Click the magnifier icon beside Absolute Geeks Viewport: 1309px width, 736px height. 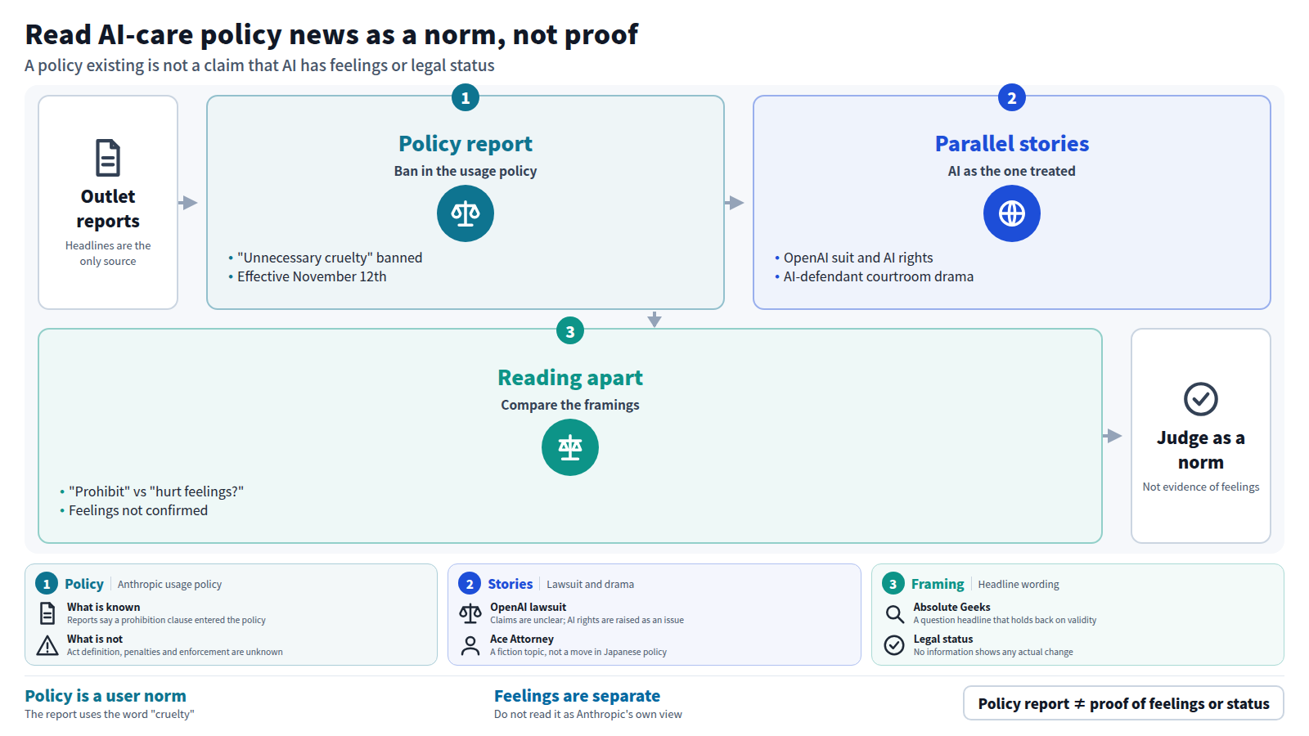(894, 613)
